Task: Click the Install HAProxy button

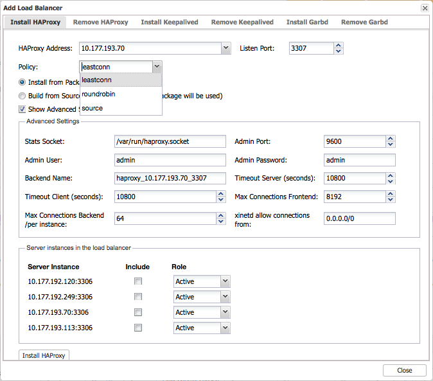Action: point(44,355)
